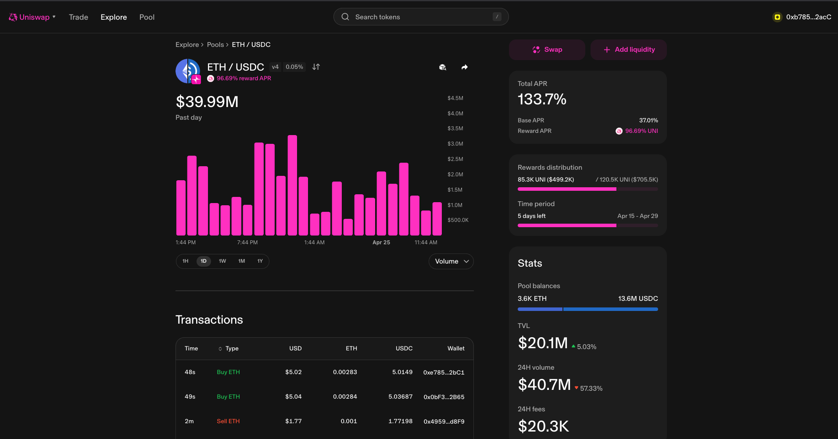Click Sell ETH in the 2m row
The image size is (838, 439).
[228, 421]
